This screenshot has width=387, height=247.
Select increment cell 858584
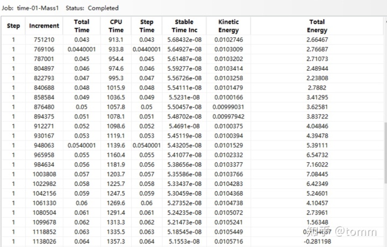(x=44, y=97)
